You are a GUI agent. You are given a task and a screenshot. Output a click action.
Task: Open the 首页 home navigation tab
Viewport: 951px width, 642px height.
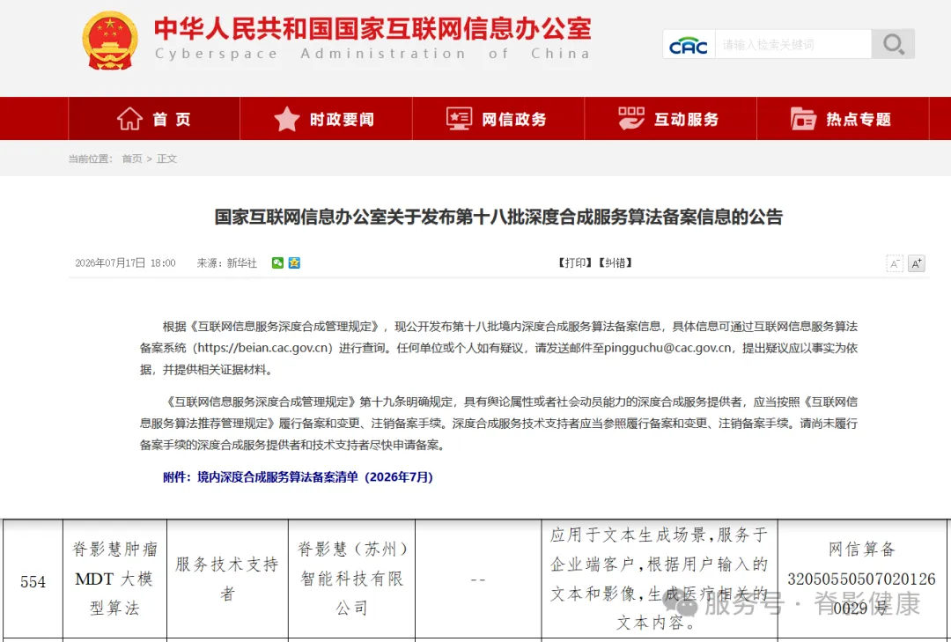tap(154, 119)
